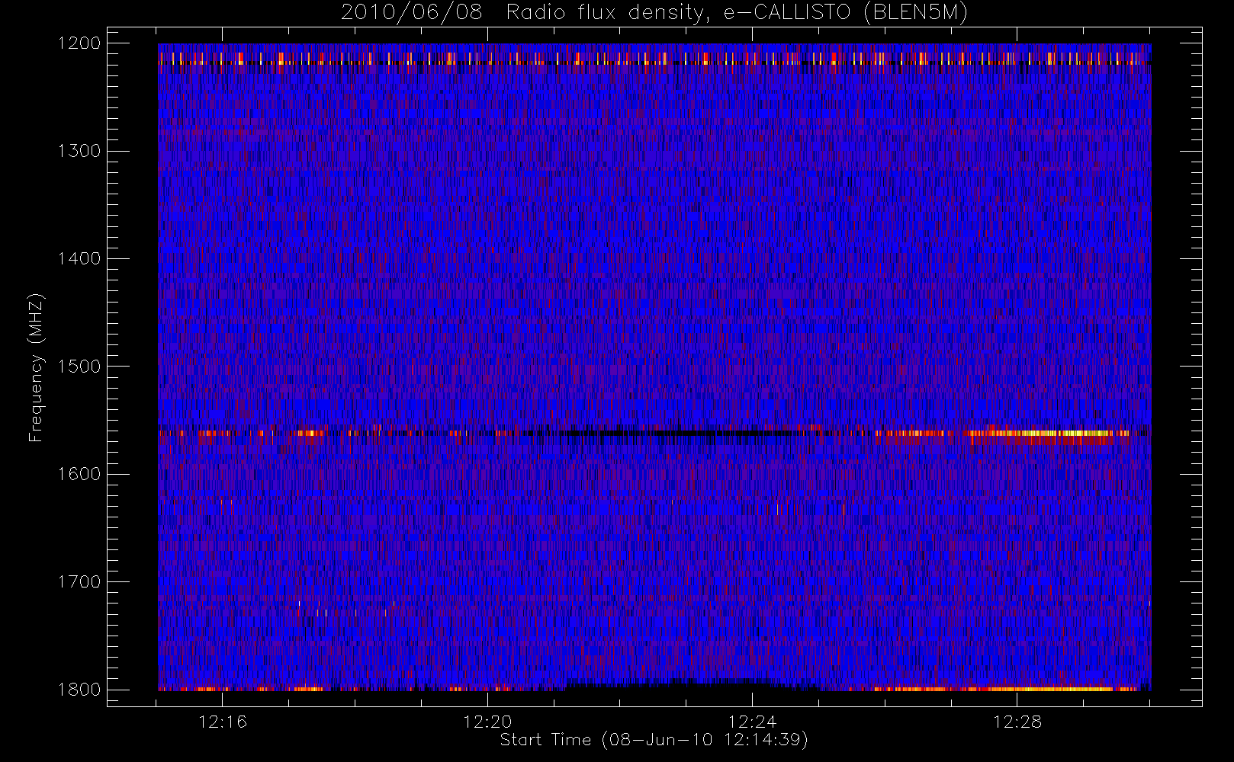Click the 12:16 time tick label

[x=223, y=722]
